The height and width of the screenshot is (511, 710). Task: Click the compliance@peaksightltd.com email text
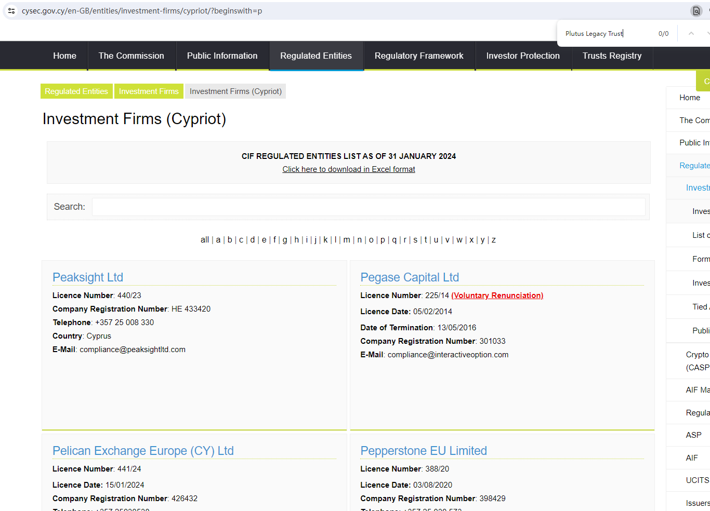133,349
